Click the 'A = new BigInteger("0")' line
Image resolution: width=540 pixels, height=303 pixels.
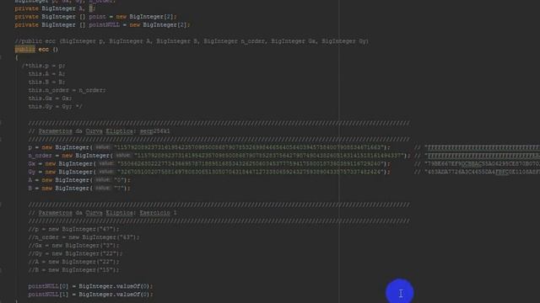[x=79, y=180]
